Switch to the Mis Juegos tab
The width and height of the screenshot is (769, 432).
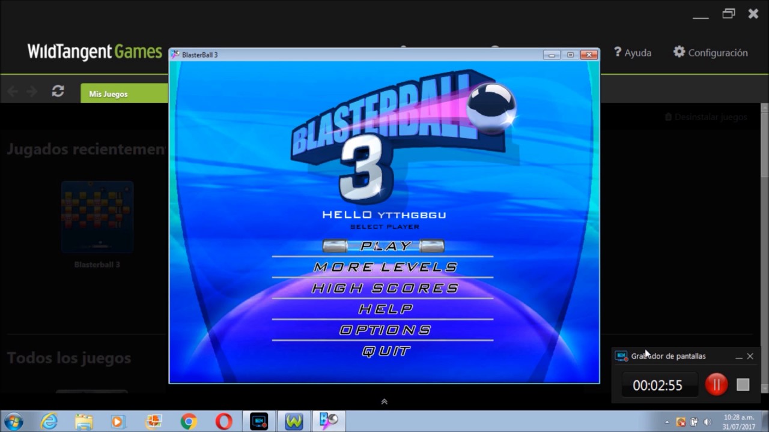tap(124, 94)
